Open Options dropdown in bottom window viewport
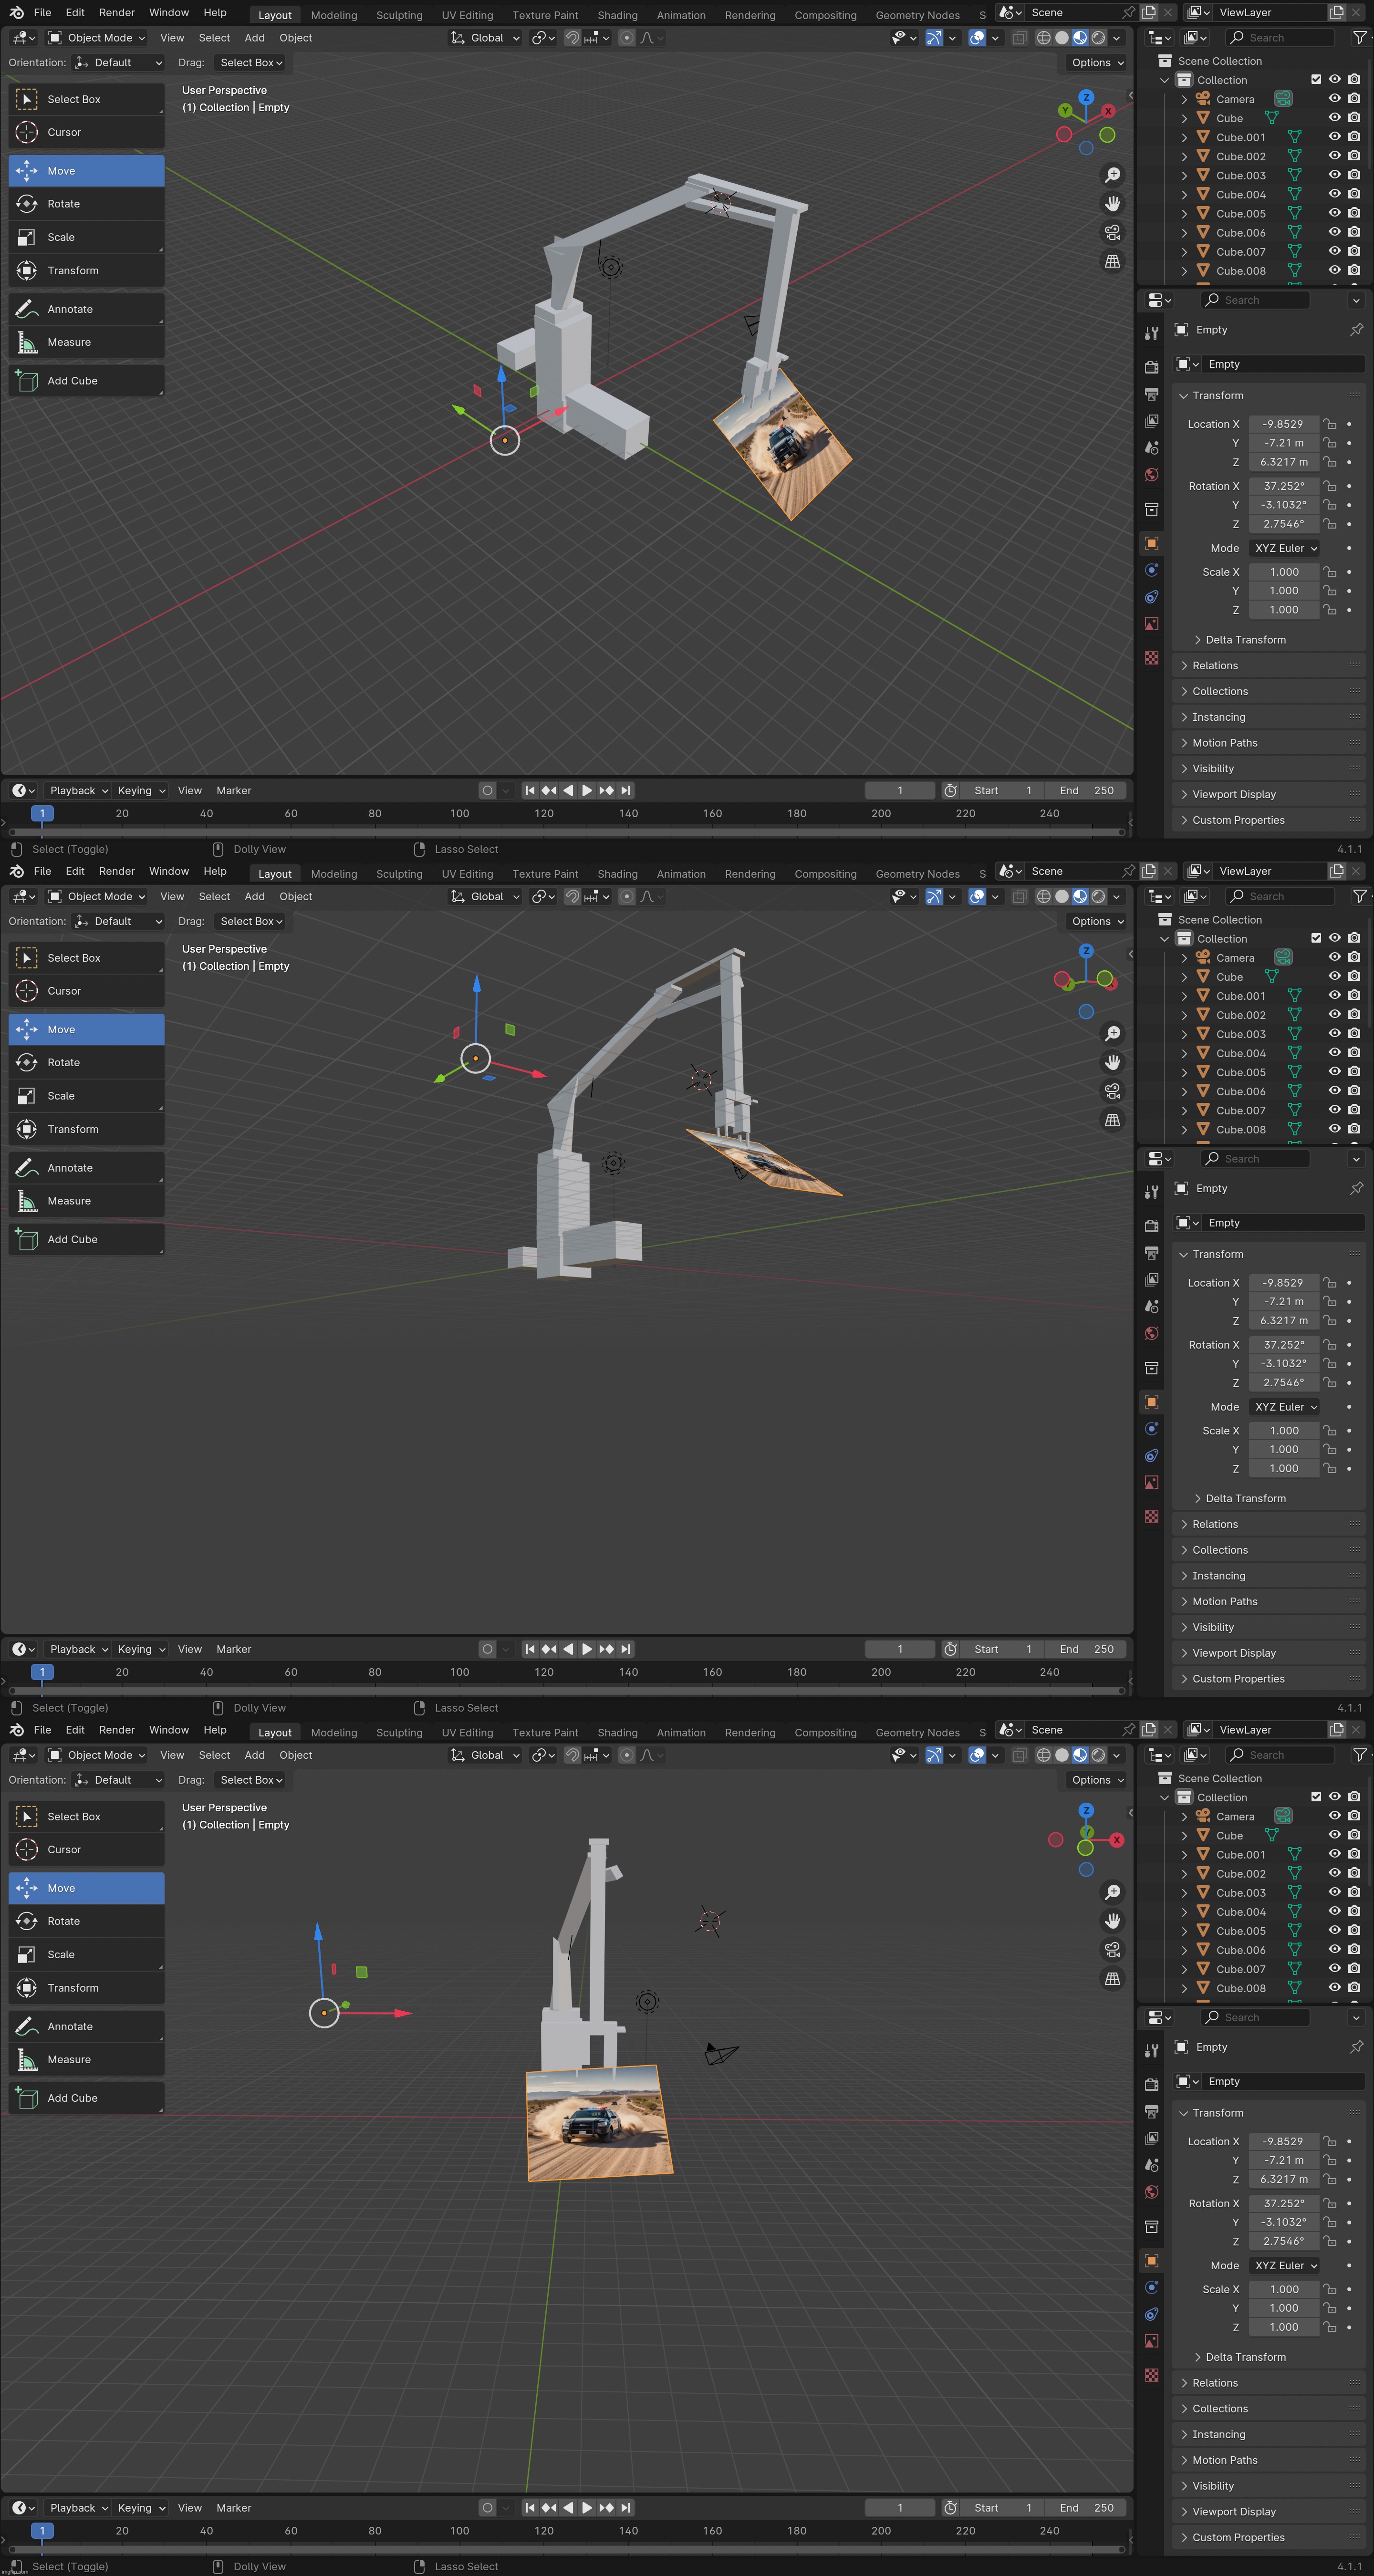The image size is (1374, 2576). (x=1097, y=1780)
